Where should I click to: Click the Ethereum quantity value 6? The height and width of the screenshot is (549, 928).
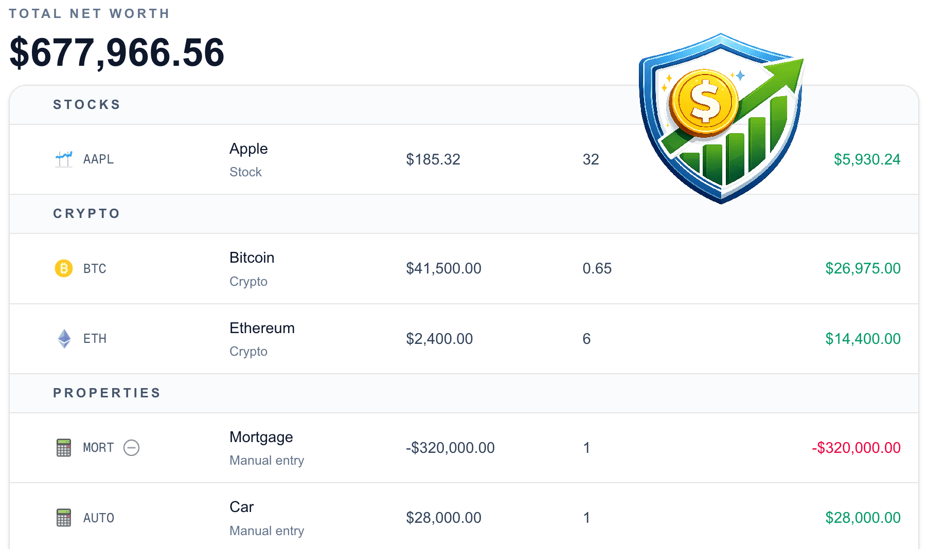(x=586, y=338)
